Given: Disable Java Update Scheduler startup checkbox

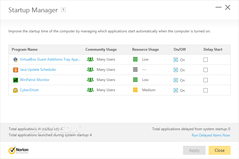Looking at the screenshot, I should tap(176, 70).
